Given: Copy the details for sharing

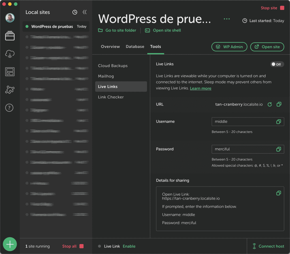Looking at the screenshot, I should pos(279,193).
